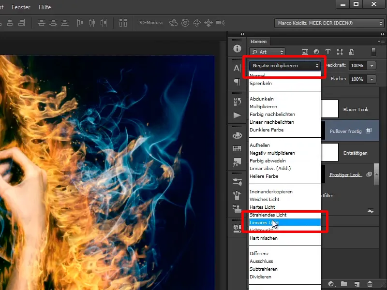
Task: Open the Fenster menu
Action: [x=20, y=7]
